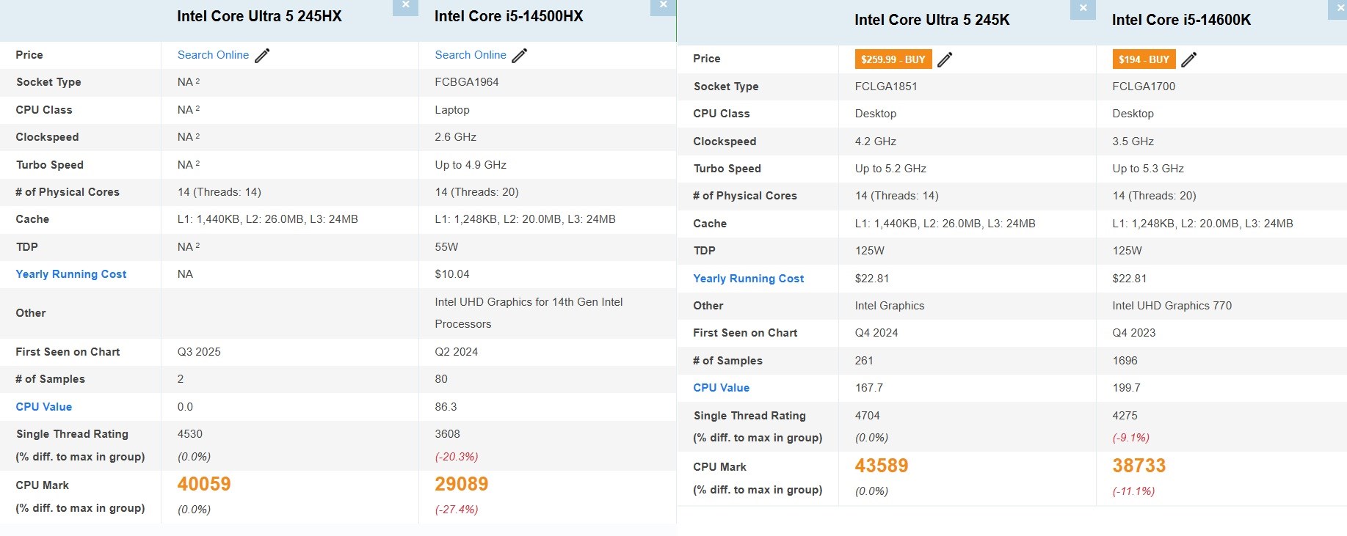Click the $259.99 - BUY button

coord(893,59)
